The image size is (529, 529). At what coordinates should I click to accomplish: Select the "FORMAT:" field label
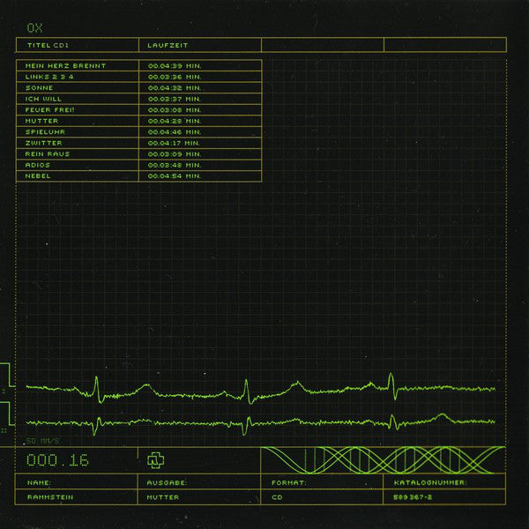coord(289,483)
